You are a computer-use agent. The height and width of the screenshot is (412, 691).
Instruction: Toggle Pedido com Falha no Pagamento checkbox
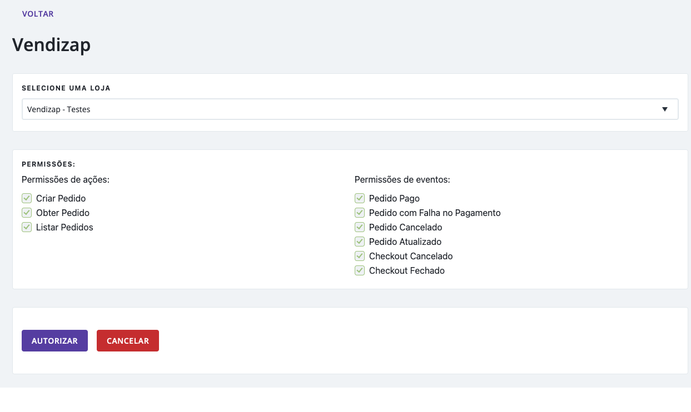coord(360,213)
